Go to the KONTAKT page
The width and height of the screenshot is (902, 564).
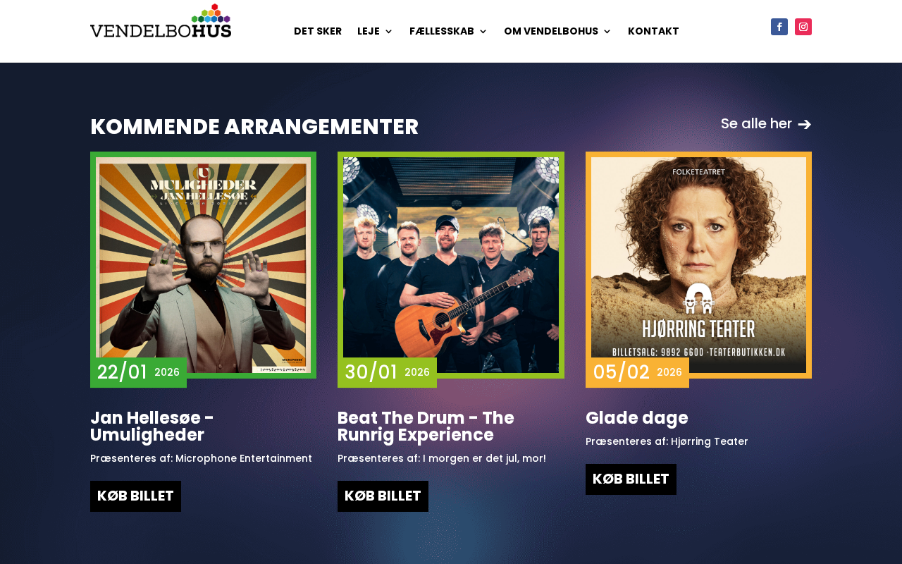click(653, 31)
